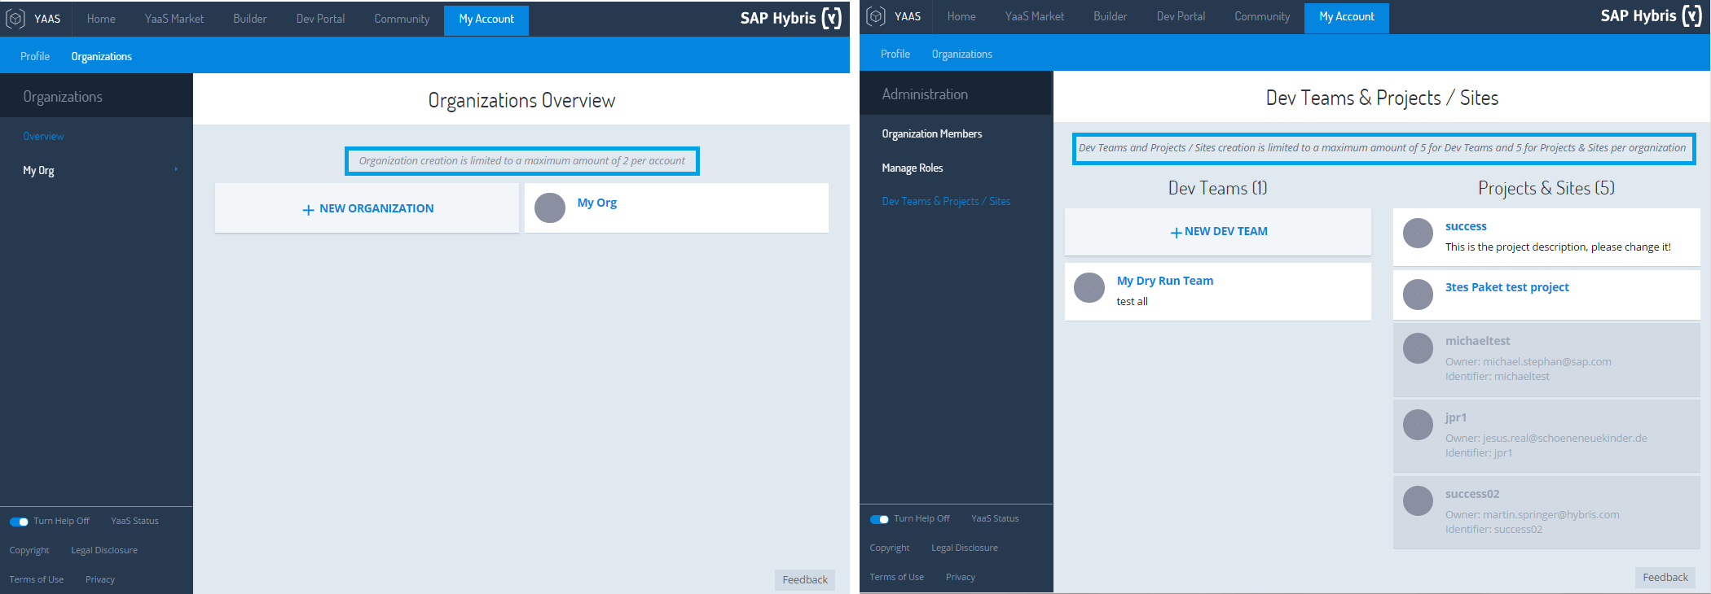1711x594 pixels.
Task: Select My Account on Dev Teams page
Action: (x=1347, y=17)
